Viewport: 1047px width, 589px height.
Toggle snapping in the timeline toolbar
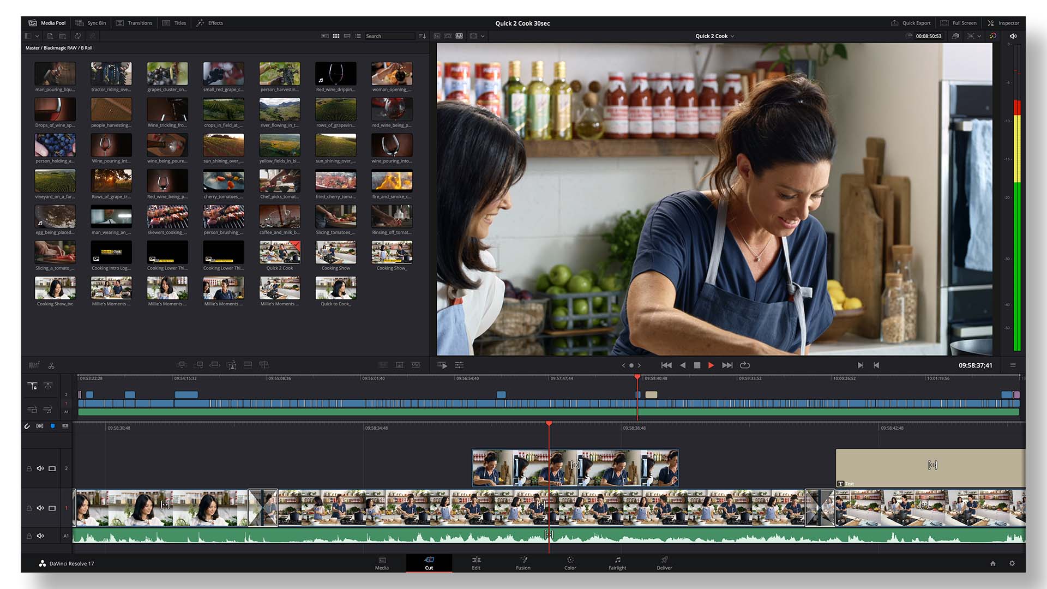27,426
